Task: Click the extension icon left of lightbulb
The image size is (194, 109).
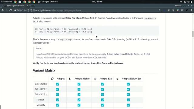Action: (169, 10)
